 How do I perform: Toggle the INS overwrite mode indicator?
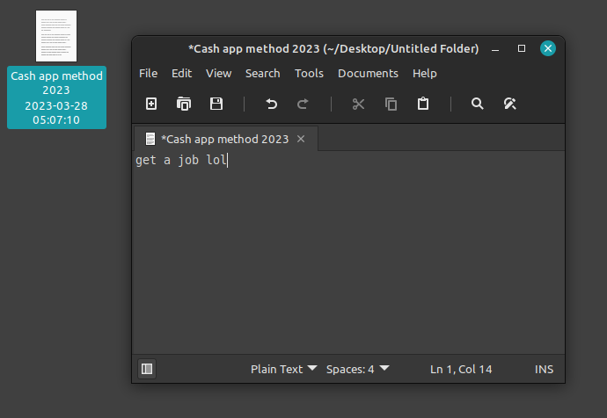[544, 369]
